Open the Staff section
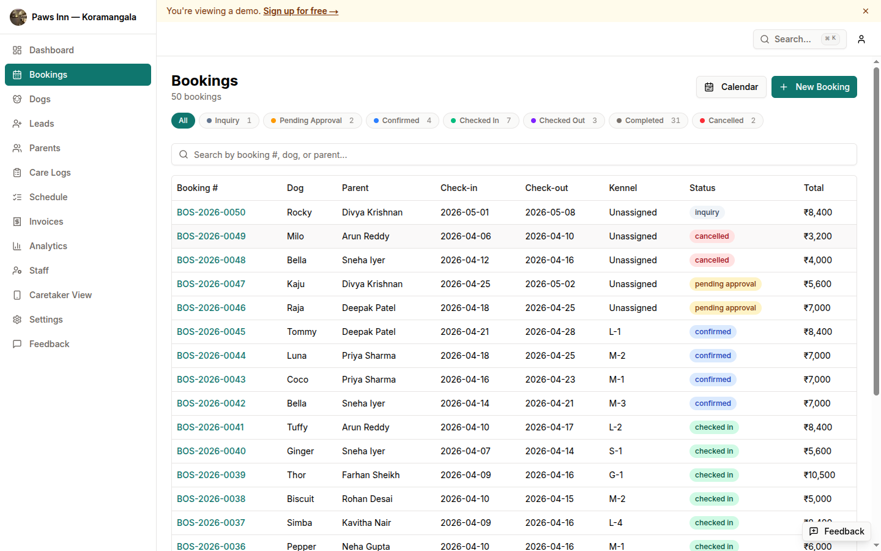This screenshot has height=551, width=881. [39, 270]
